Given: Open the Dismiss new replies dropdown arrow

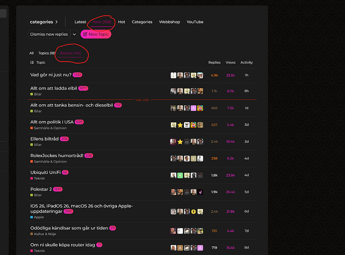Looking at the screenshot, I should click(x=74, y=34).
